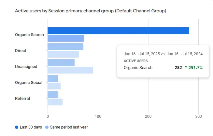Select the Direct last-year comparison bar

click(x=63, y=54)
